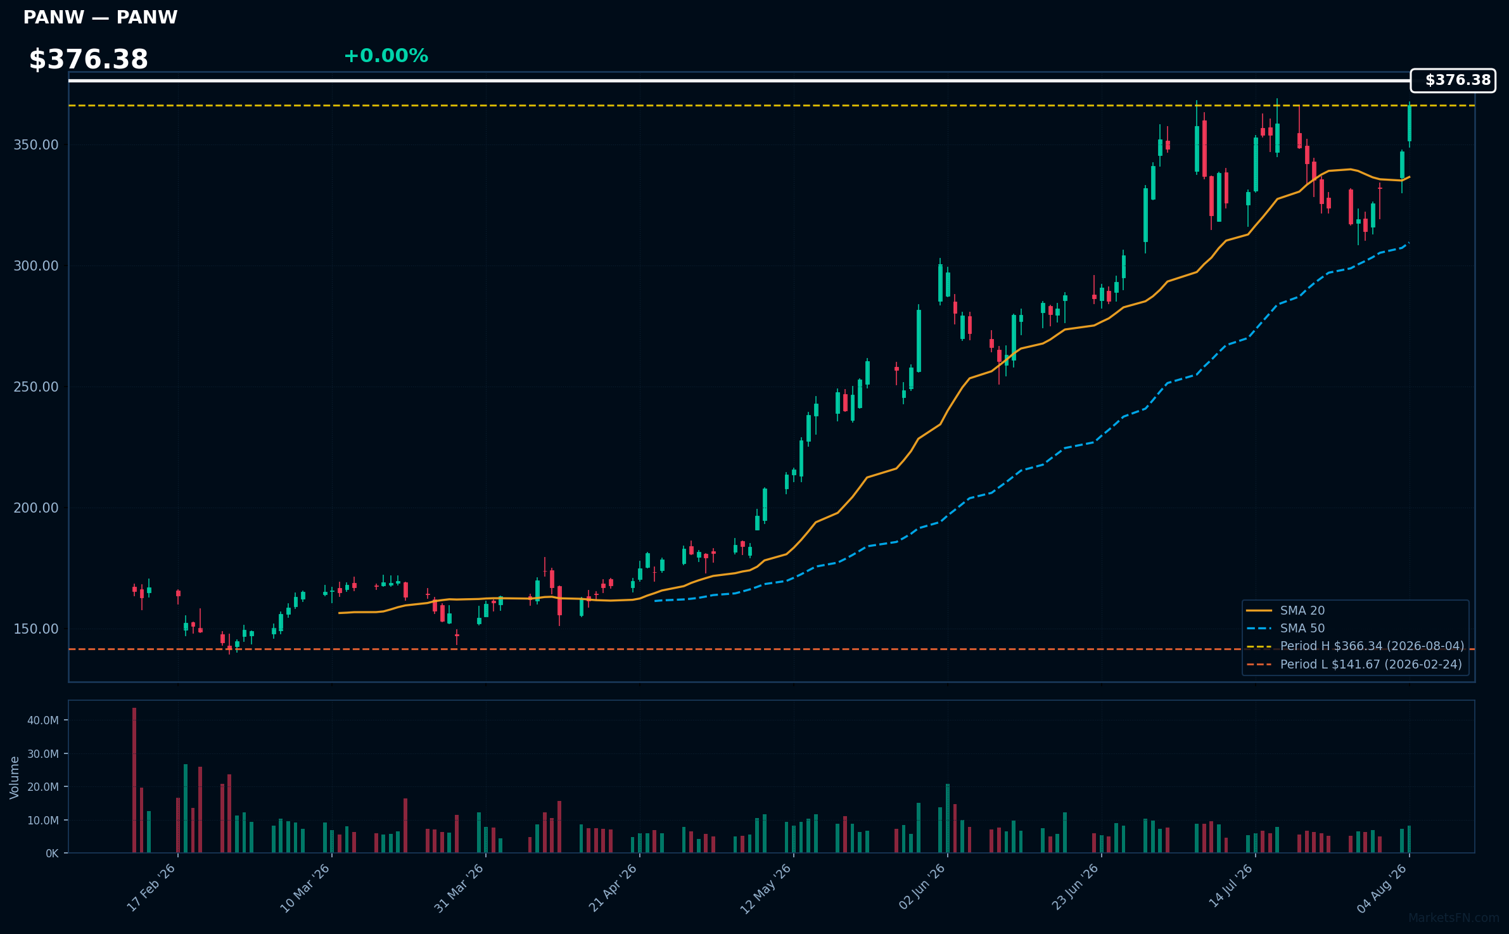Click the 200.00 price axis label
The height and width of the screenshot is (934, 1509).
click(36, 508)
